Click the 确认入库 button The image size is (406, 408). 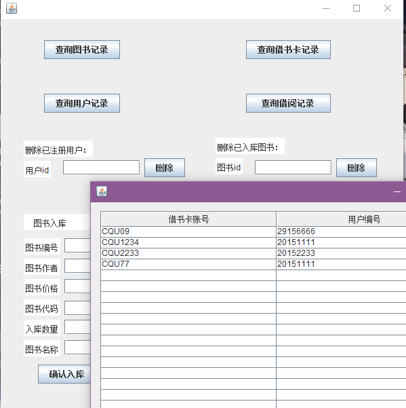(64, 374)
